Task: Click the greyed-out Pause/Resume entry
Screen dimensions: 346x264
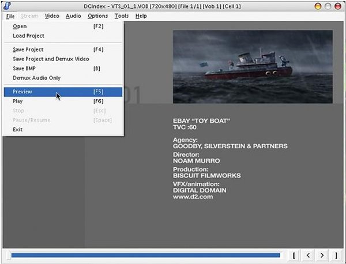Action: [63, 120]
